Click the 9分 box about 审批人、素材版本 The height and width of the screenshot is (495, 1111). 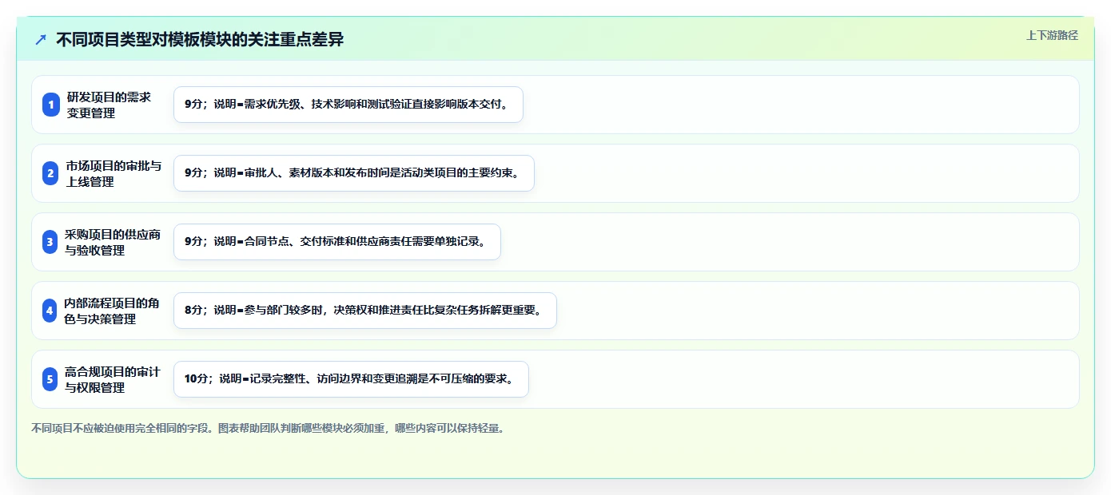coord(353,173)
